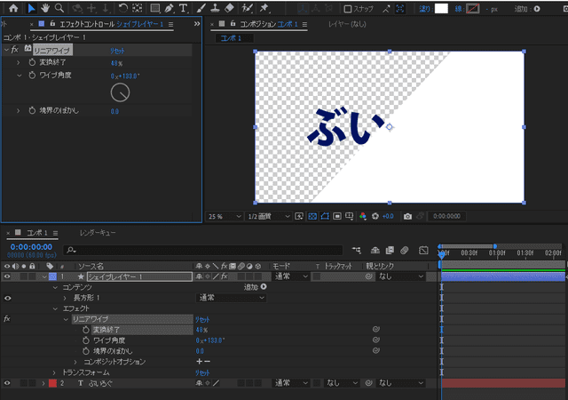Click the snapshot camera icon
Image resolution: width=568 pixels, height=400 pixels.
(407, 216)
